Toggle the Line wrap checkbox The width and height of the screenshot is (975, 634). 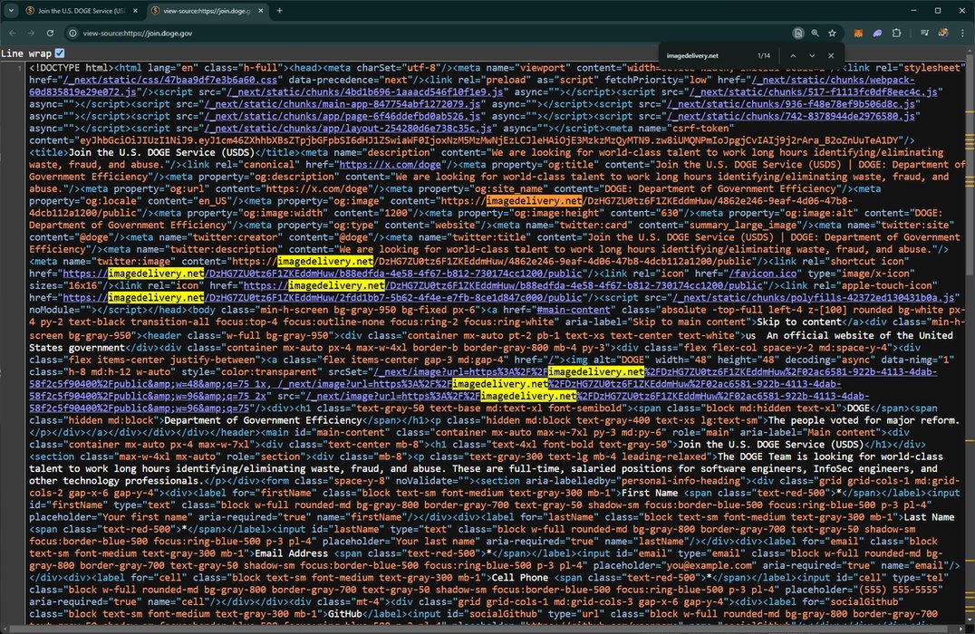(60, 53)
